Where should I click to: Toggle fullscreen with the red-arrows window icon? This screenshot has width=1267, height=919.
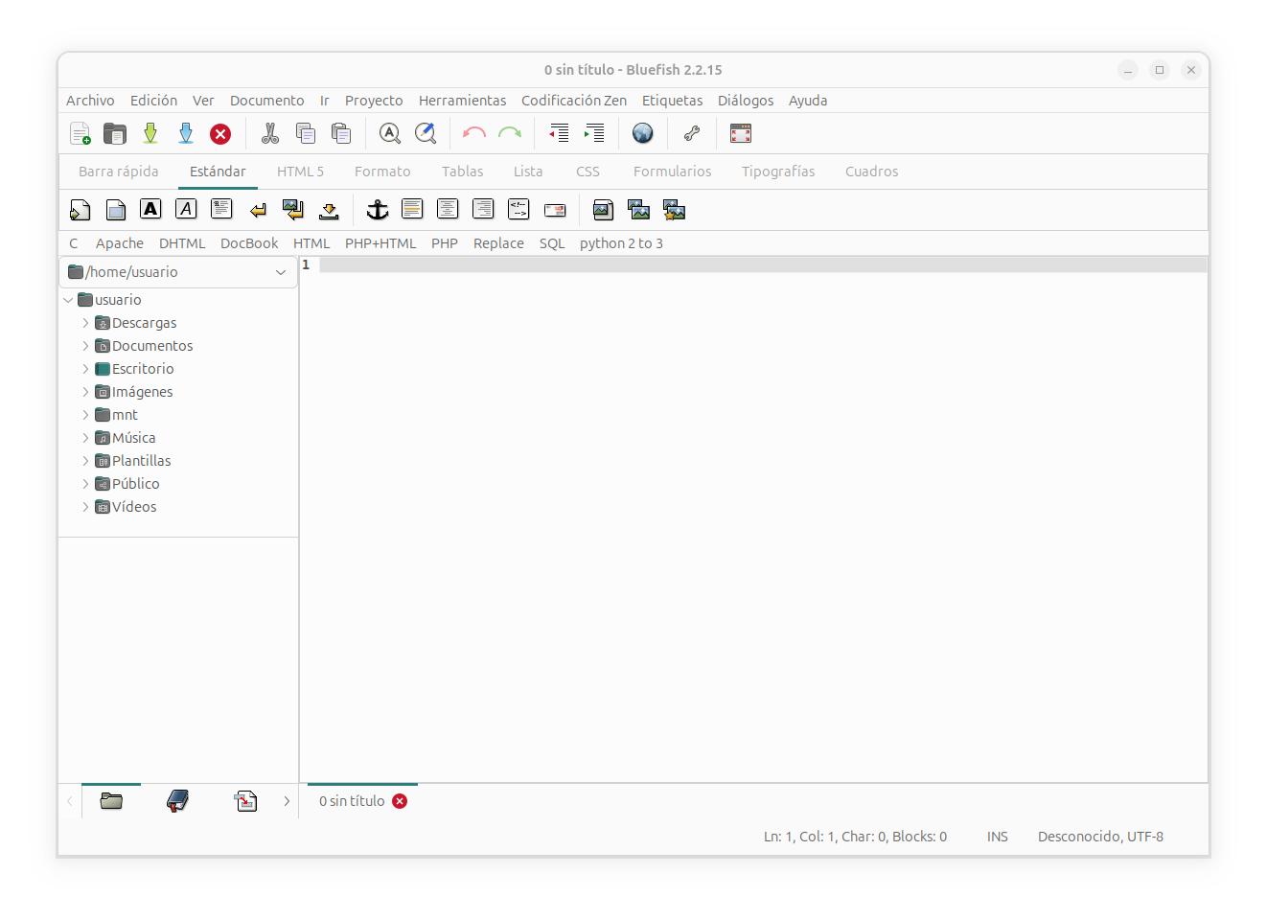pos(741,134)
